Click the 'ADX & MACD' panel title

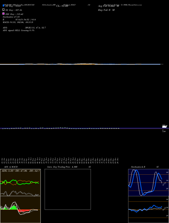click(11, 167)
